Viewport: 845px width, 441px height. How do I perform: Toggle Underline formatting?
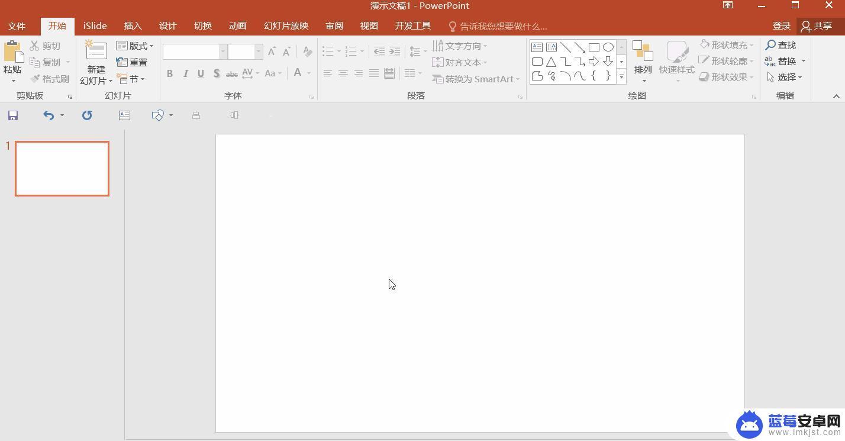point(201,73)
